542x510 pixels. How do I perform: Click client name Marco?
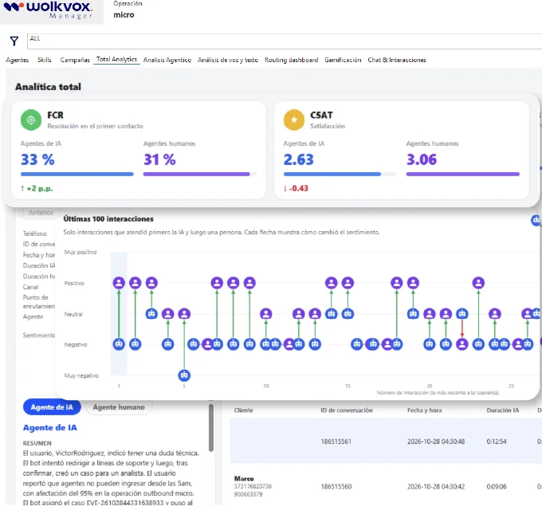pyautogui.click(x=244, y=479)
